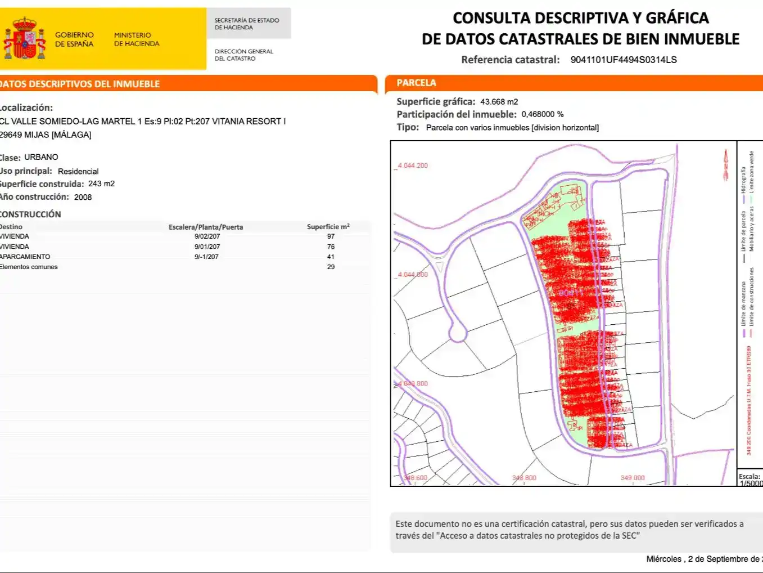Click the 'Límite de parcela' legend entry
Viewport: 763px width, 573px height.
(743, 236)
